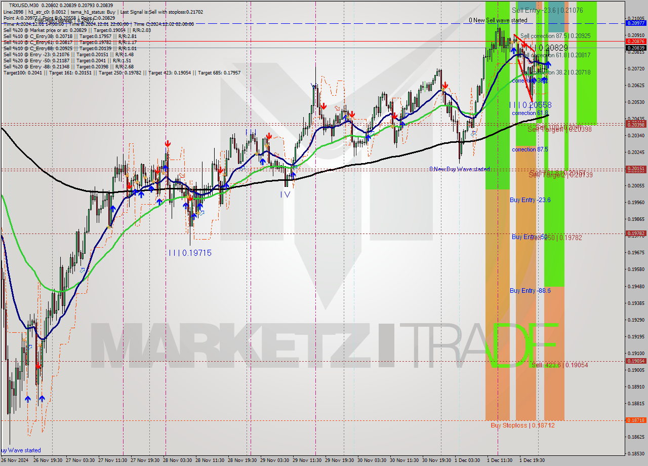Viewport: 648px width, 466px height.
Task: Select the red 0.20398 price tag
Action: coord(636,125)
